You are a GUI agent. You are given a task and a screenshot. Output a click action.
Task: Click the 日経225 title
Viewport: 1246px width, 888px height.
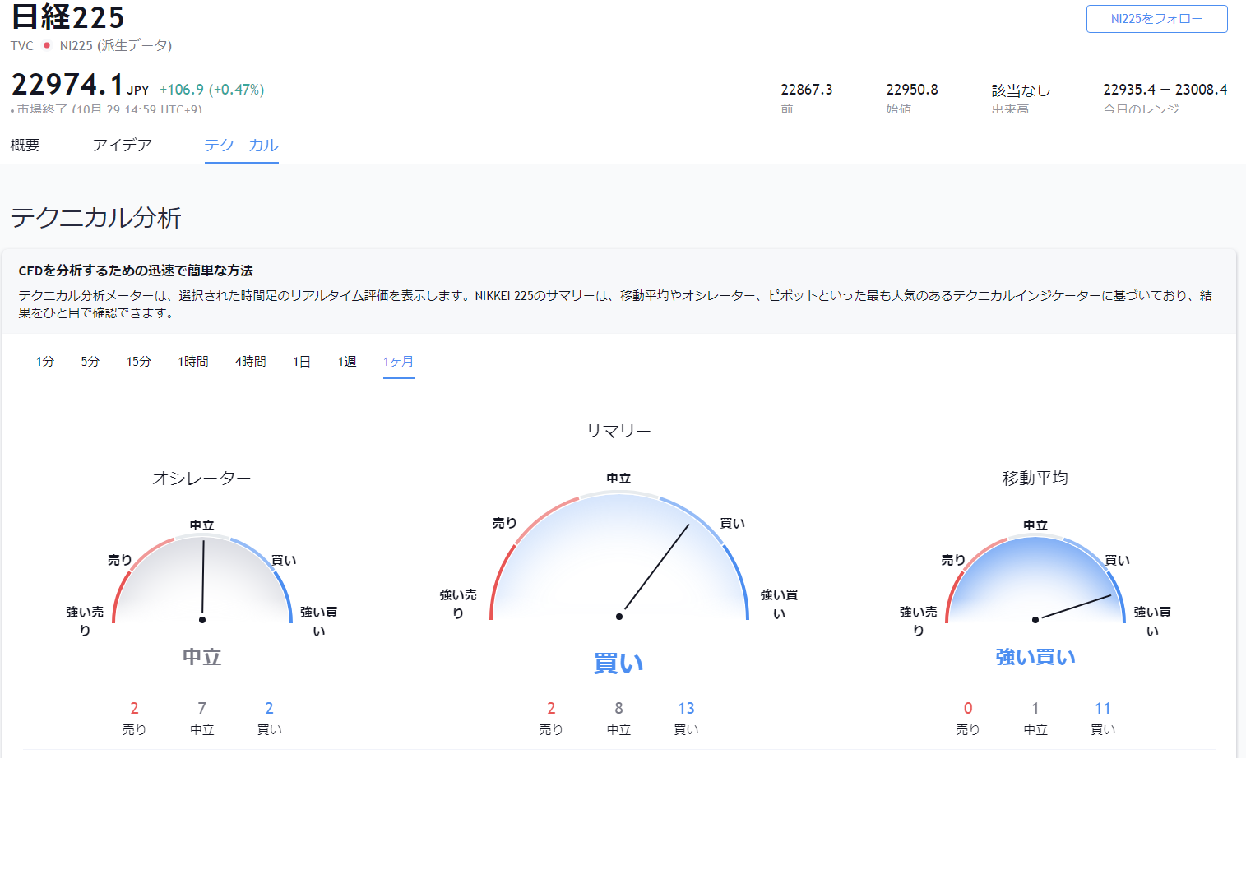click(x=67, y=16)
